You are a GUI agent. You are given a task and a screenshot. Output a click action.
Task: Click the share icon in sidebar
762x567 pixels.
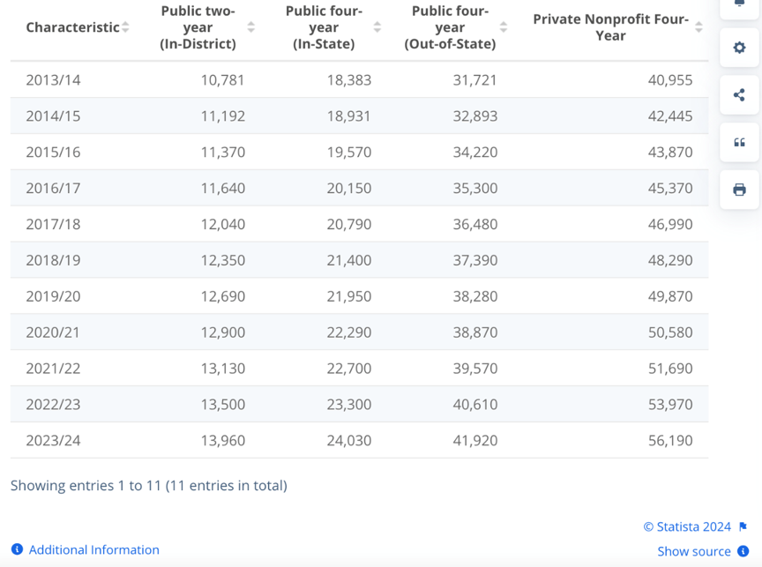click(x=739, y=95)
